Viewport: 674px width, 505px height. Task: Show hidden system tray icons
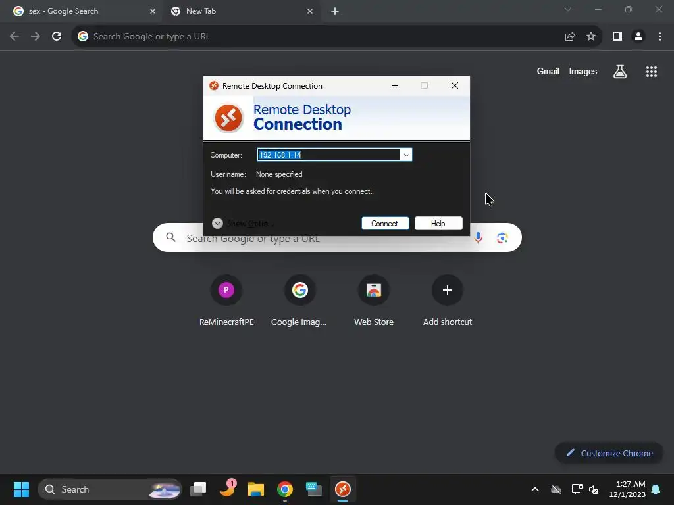click(x=535, y=489)
